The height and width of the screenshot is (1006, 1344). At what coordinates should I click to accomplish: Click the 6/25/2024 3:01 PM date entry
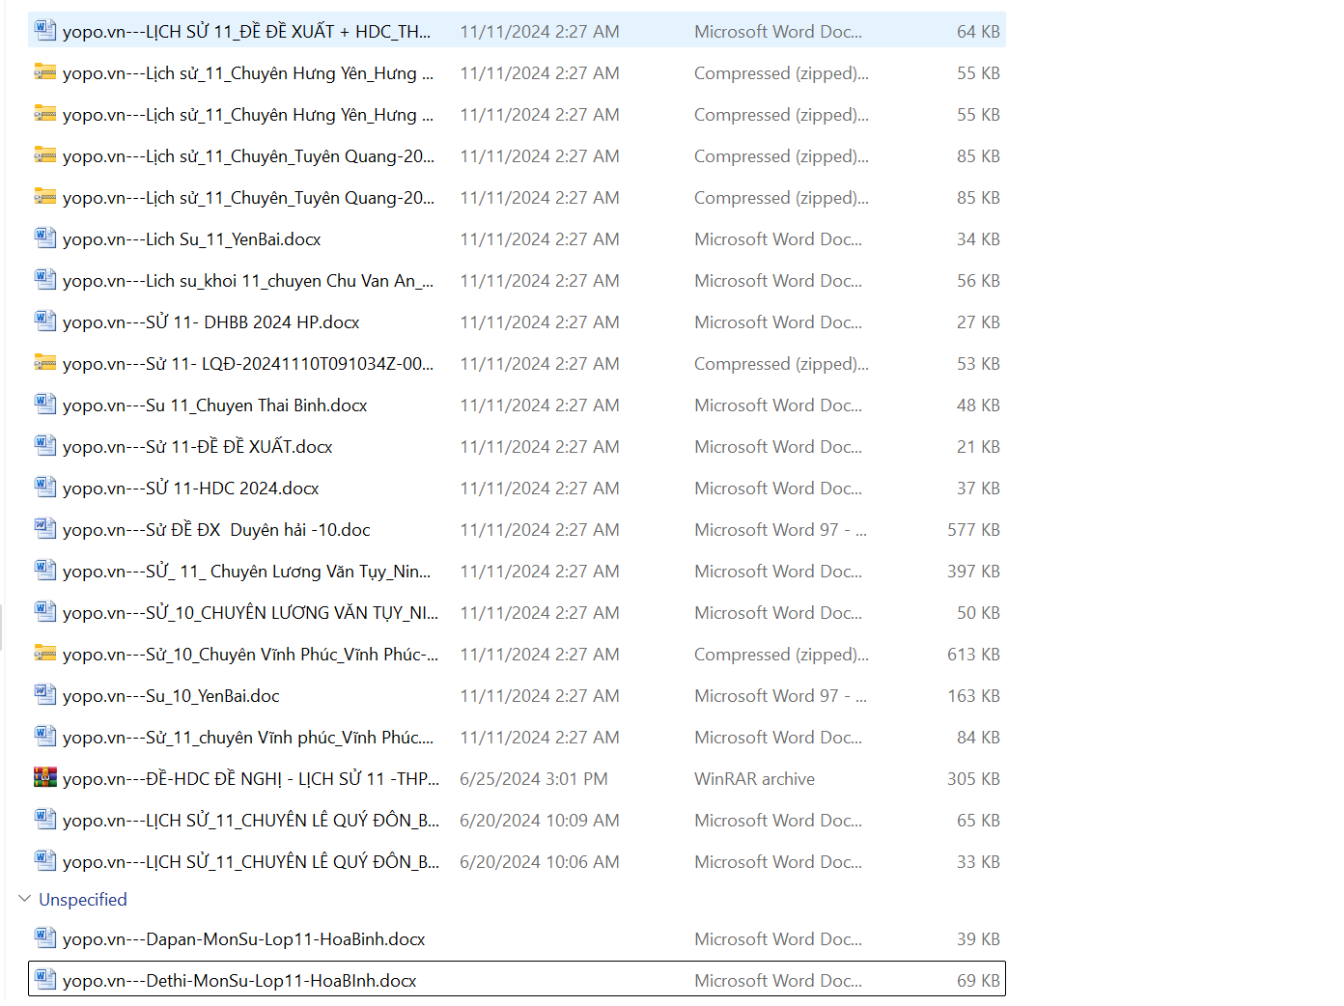click(533, 779)
